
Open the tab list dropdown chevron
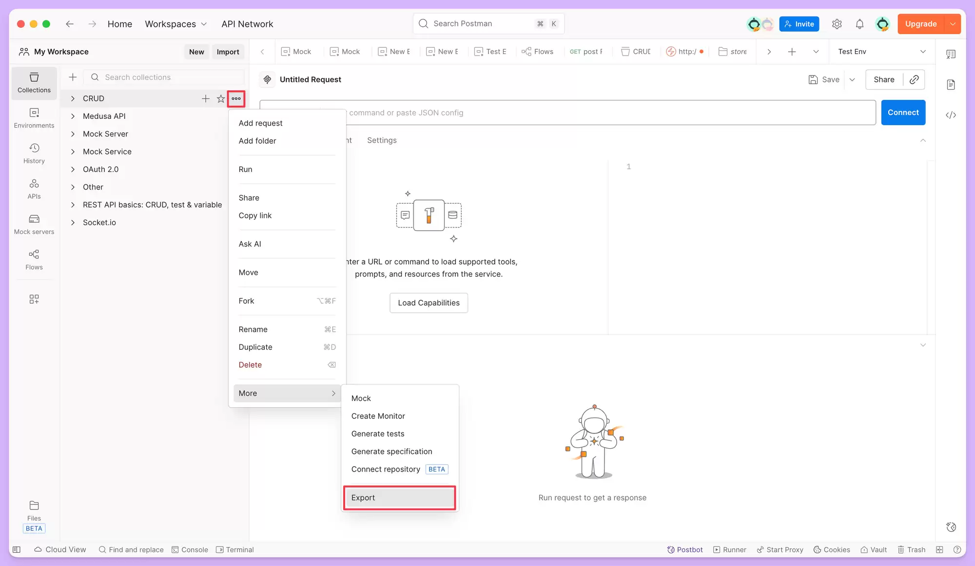pyautogui.click(x=816, y=52)
